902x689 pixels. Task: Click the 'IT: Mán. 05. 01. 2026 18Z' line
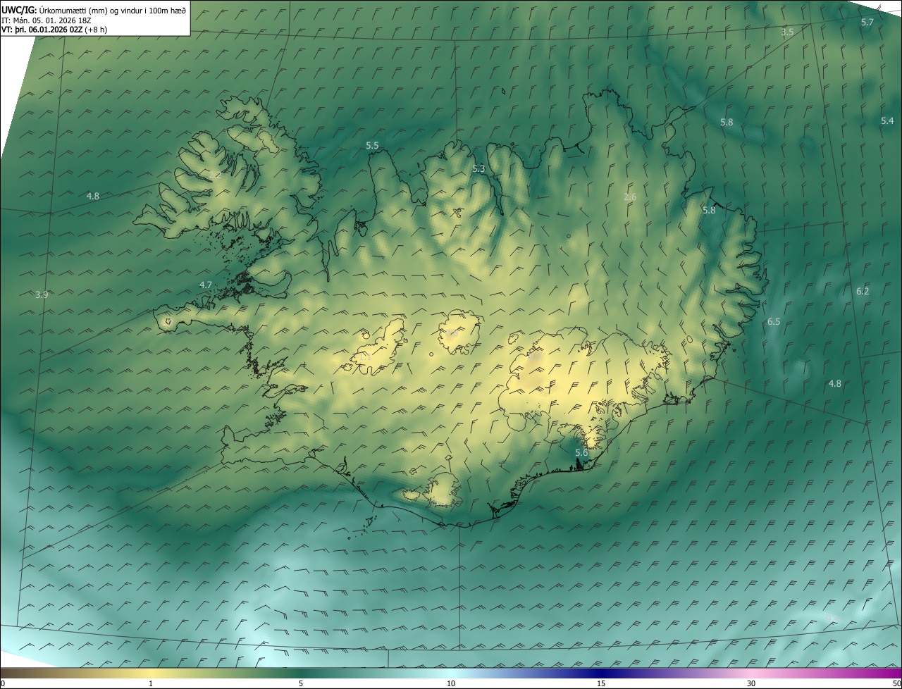47,21
